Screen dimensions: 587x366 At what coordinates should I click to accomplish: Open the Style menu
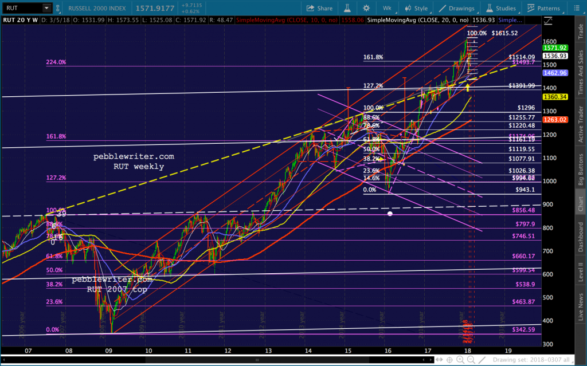[x=416, y=8]
